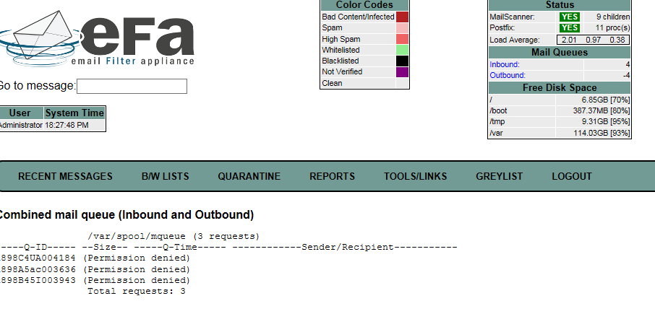Click the Blacklisted black color swatch

point(402,61)
